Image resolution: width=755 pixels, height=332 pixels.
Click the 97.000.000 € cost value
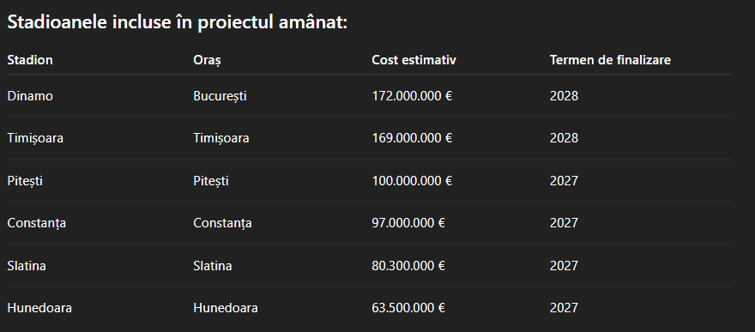pyautogui.click(x=408, y=223)
